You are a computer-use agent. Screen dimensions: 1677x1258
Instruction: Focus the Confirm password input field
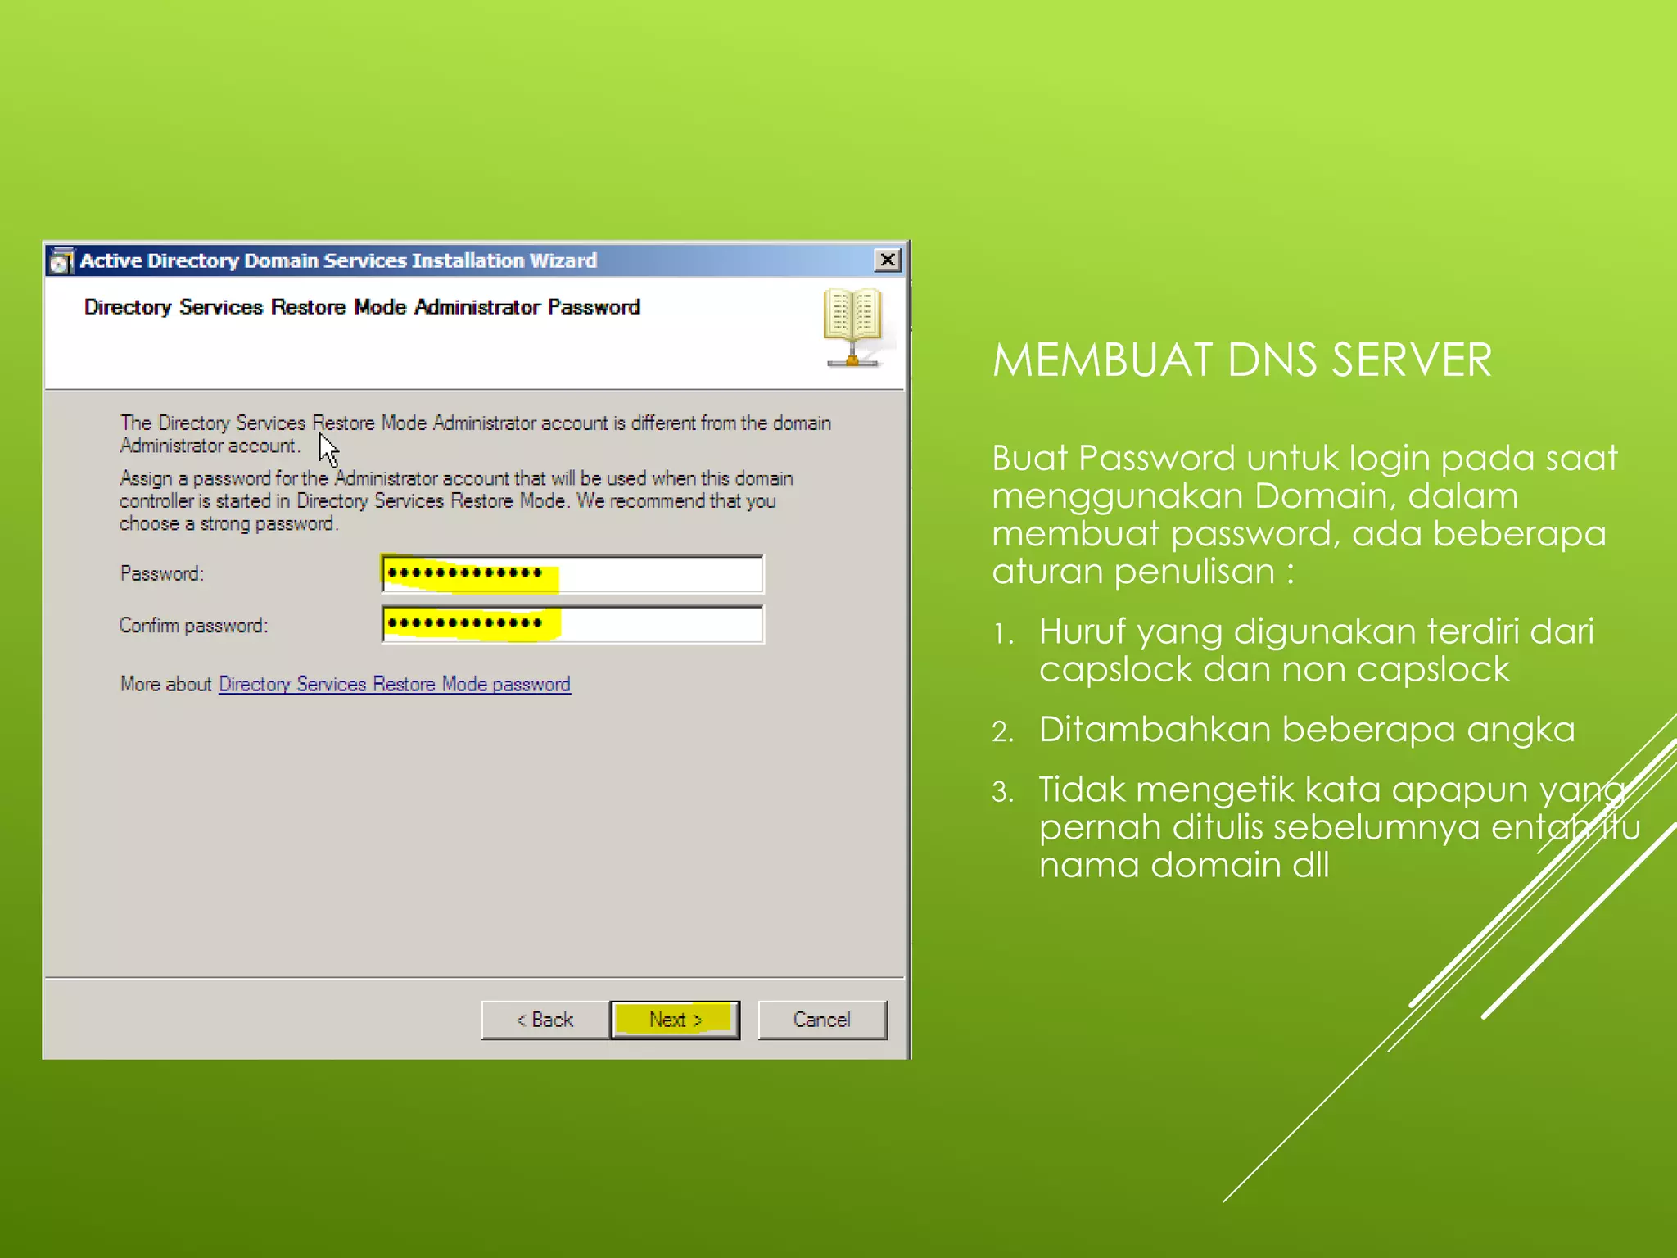(572, 625)
